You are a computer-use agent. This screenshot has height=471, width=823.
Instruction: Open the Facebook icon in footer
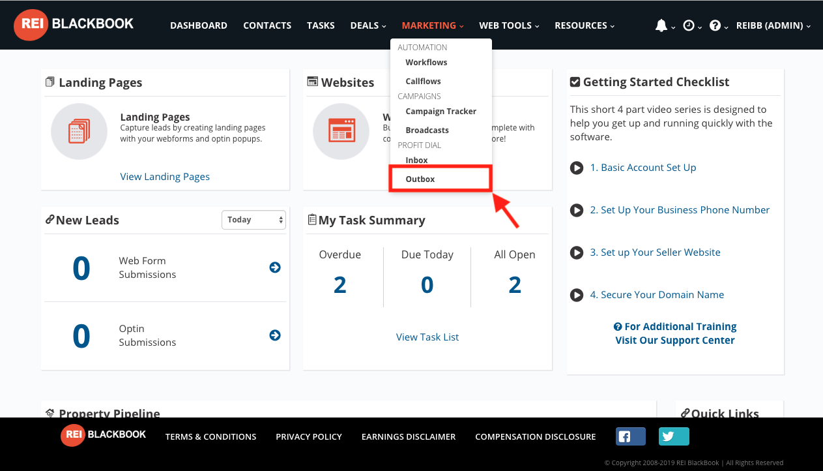pyautogui.click(x=631, y=436)
